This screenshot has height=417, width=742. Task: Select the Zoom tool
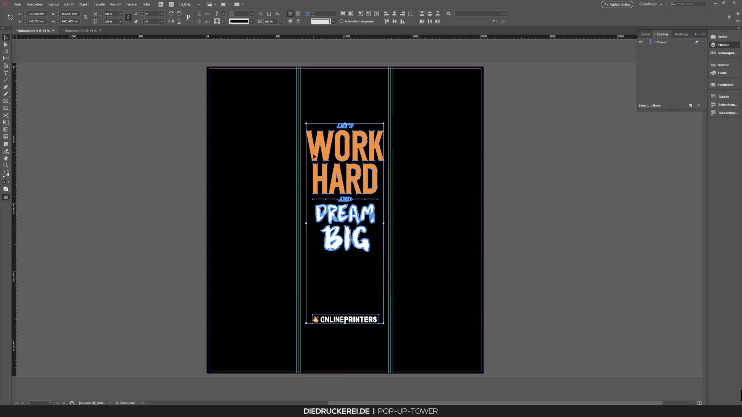click(x=6, y=165)
